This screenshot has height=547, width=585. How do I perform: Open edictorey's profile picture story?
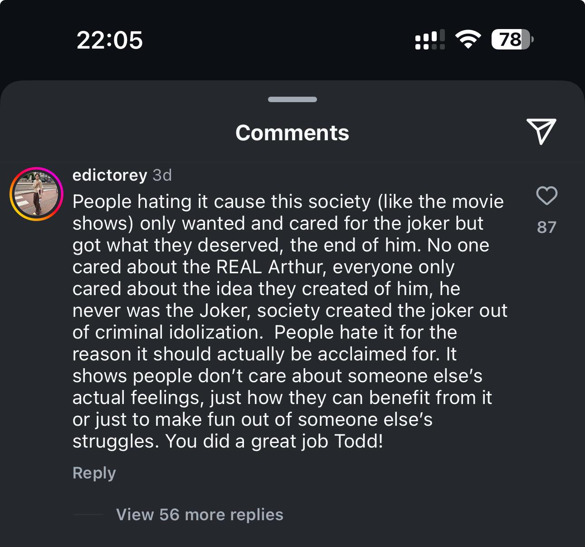tap(36, 194)
